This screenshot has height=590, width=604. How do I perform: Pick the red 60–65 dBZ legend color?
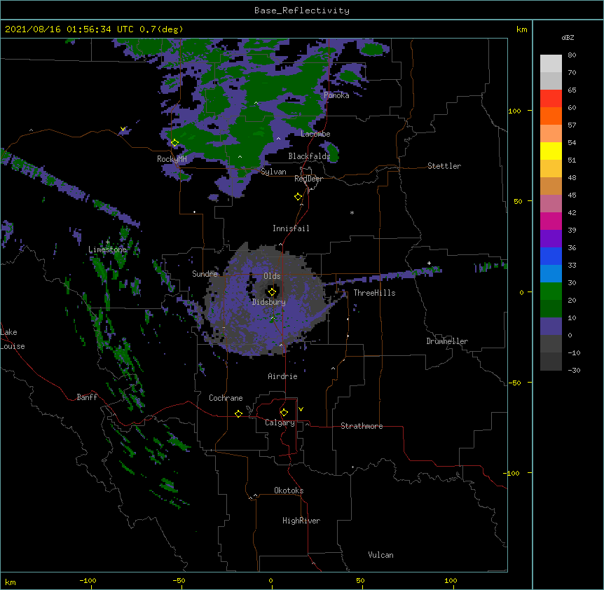coord(551,99)
